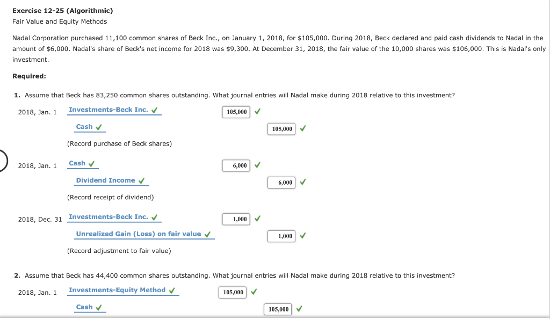Open the Investments-Beck Inc. account selector
The image size is (550, 319).
[110, 110]
